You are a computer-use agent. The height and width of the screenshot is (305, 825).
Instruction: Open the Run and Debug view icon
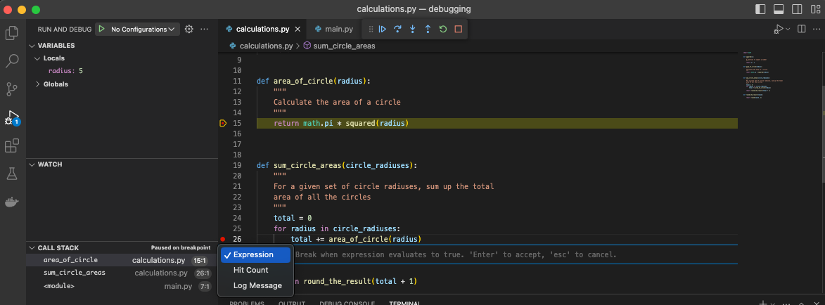pos(11,118)
